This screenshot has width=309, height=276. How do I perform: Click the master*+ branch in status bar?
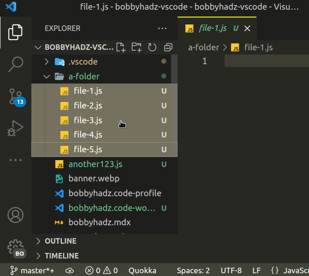(x=32, y=270)
